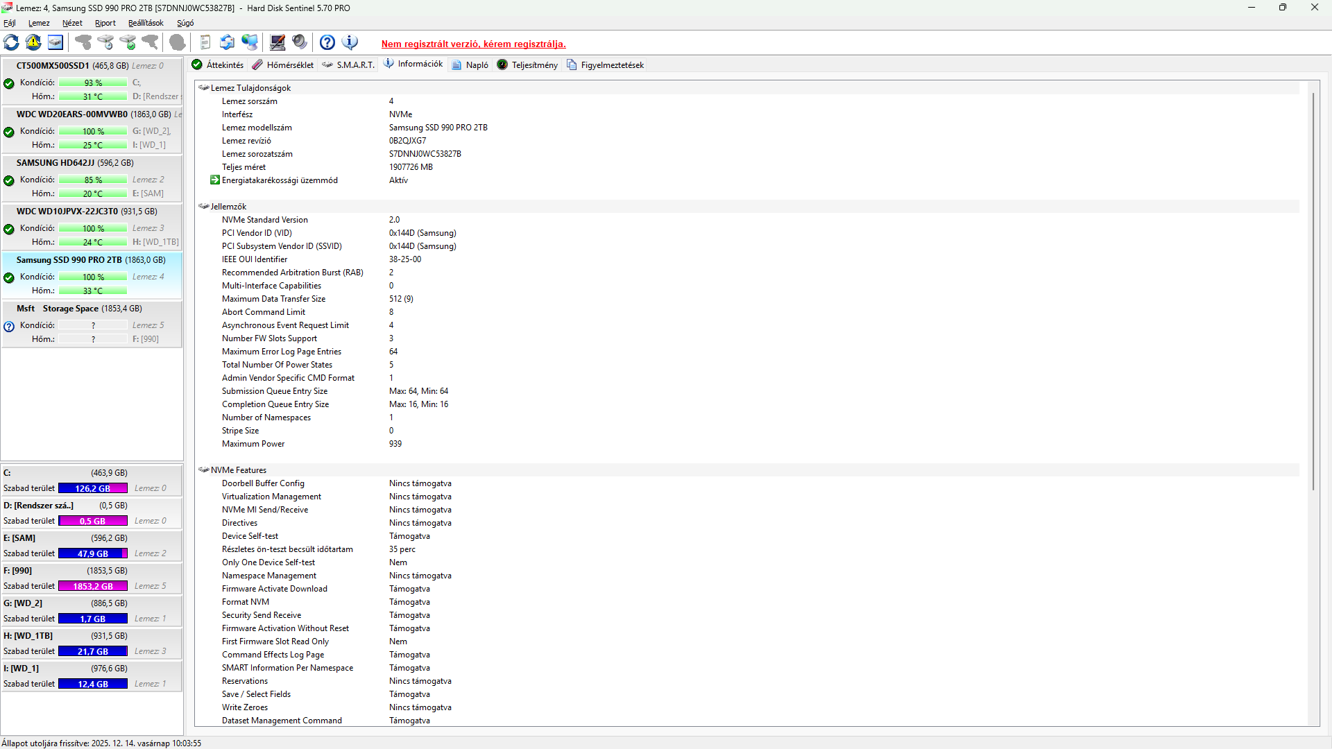Switch to the S.M.A.R.T. tab
This screenshot has width=1332, height=749.
(348, 65)
